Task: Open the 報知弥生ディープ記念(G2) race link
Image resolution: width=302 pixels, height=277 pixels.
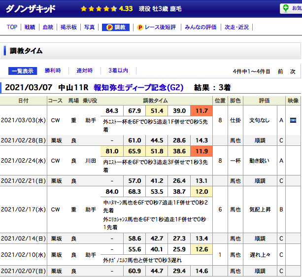Action: (x=138, y=87)
